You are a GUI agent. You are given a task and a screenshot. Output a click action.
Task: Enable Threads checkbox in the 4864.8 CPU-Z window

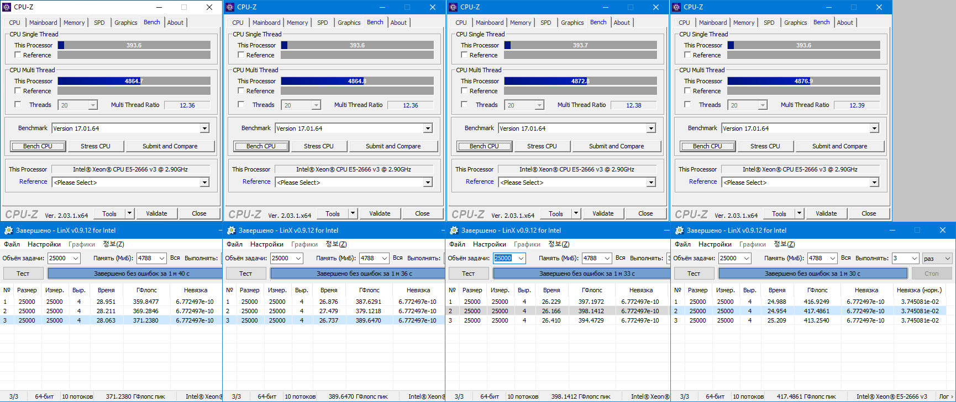click(x=241, y=105)
